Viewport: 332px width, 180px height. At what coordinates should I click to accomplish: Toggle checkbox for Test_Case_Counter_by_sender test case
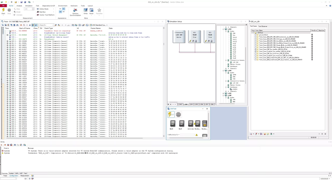coord(255,51)
